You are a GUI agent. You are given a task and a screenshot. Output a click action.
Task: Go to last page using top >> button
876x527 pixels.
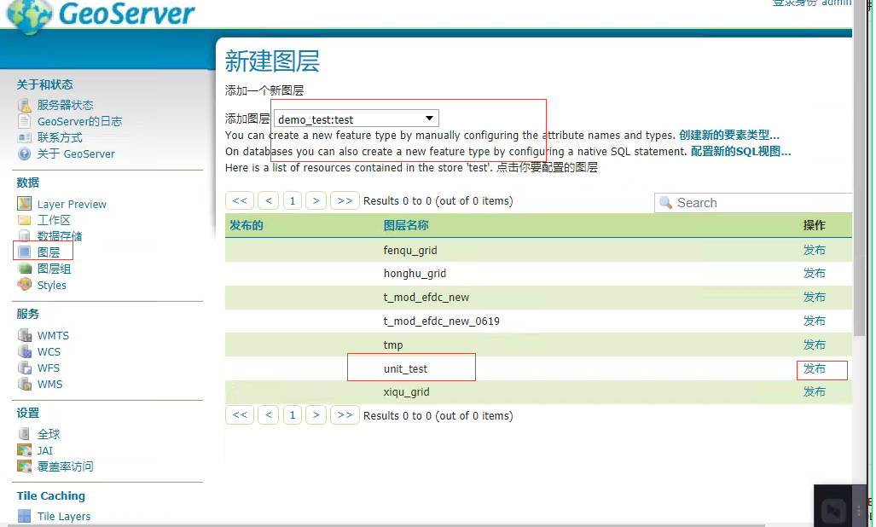click(345, 200)
